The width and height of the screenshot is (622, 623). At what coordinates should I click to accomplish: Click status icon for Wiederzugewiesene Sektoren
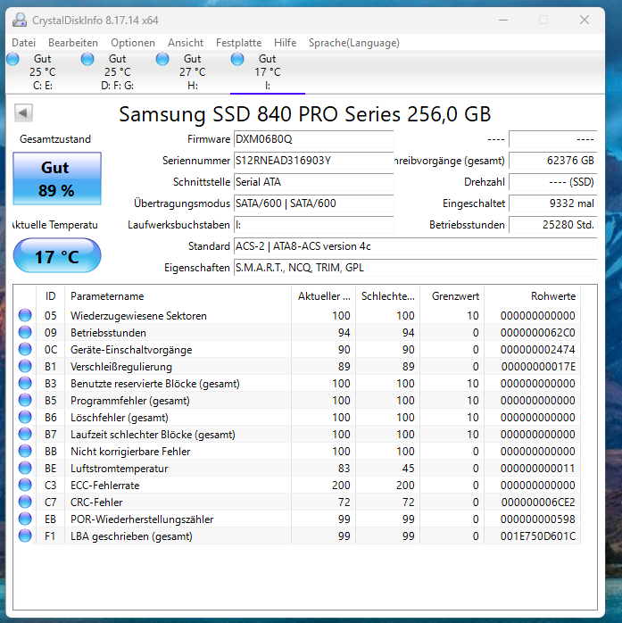pyautogui.click(x=25, y=315)
